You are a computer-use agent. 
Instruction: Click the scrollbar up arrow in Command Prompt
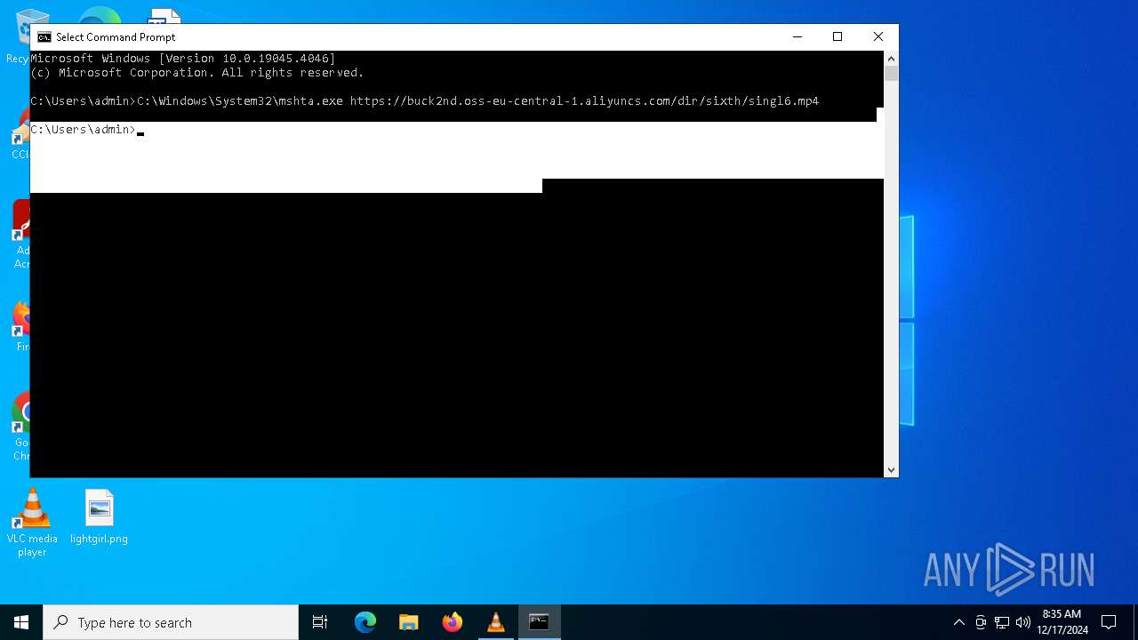coord(891,58)
